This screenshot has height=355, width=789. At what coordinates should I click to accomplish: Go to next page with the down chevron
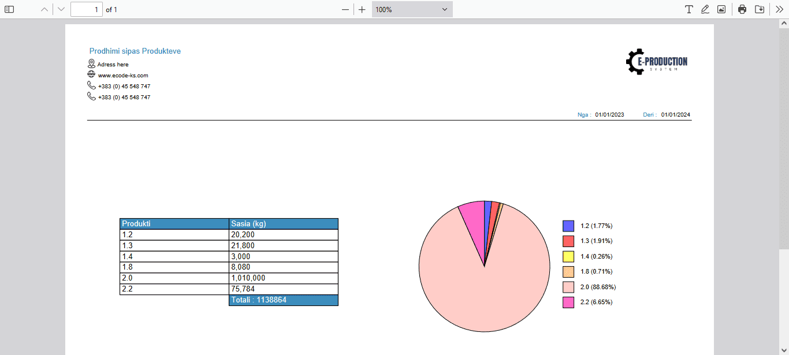click(60, 9)
